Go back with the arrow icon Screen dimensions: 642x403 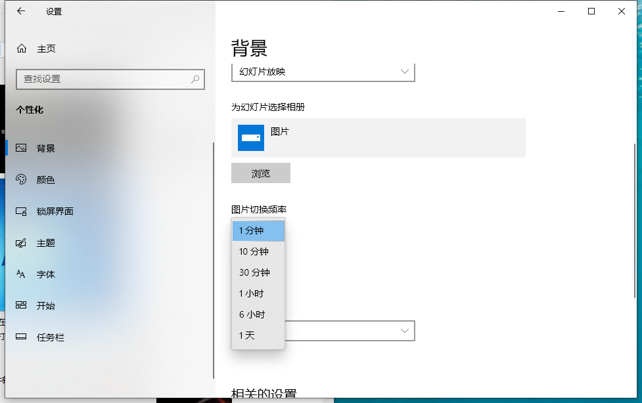pos(21,11)
